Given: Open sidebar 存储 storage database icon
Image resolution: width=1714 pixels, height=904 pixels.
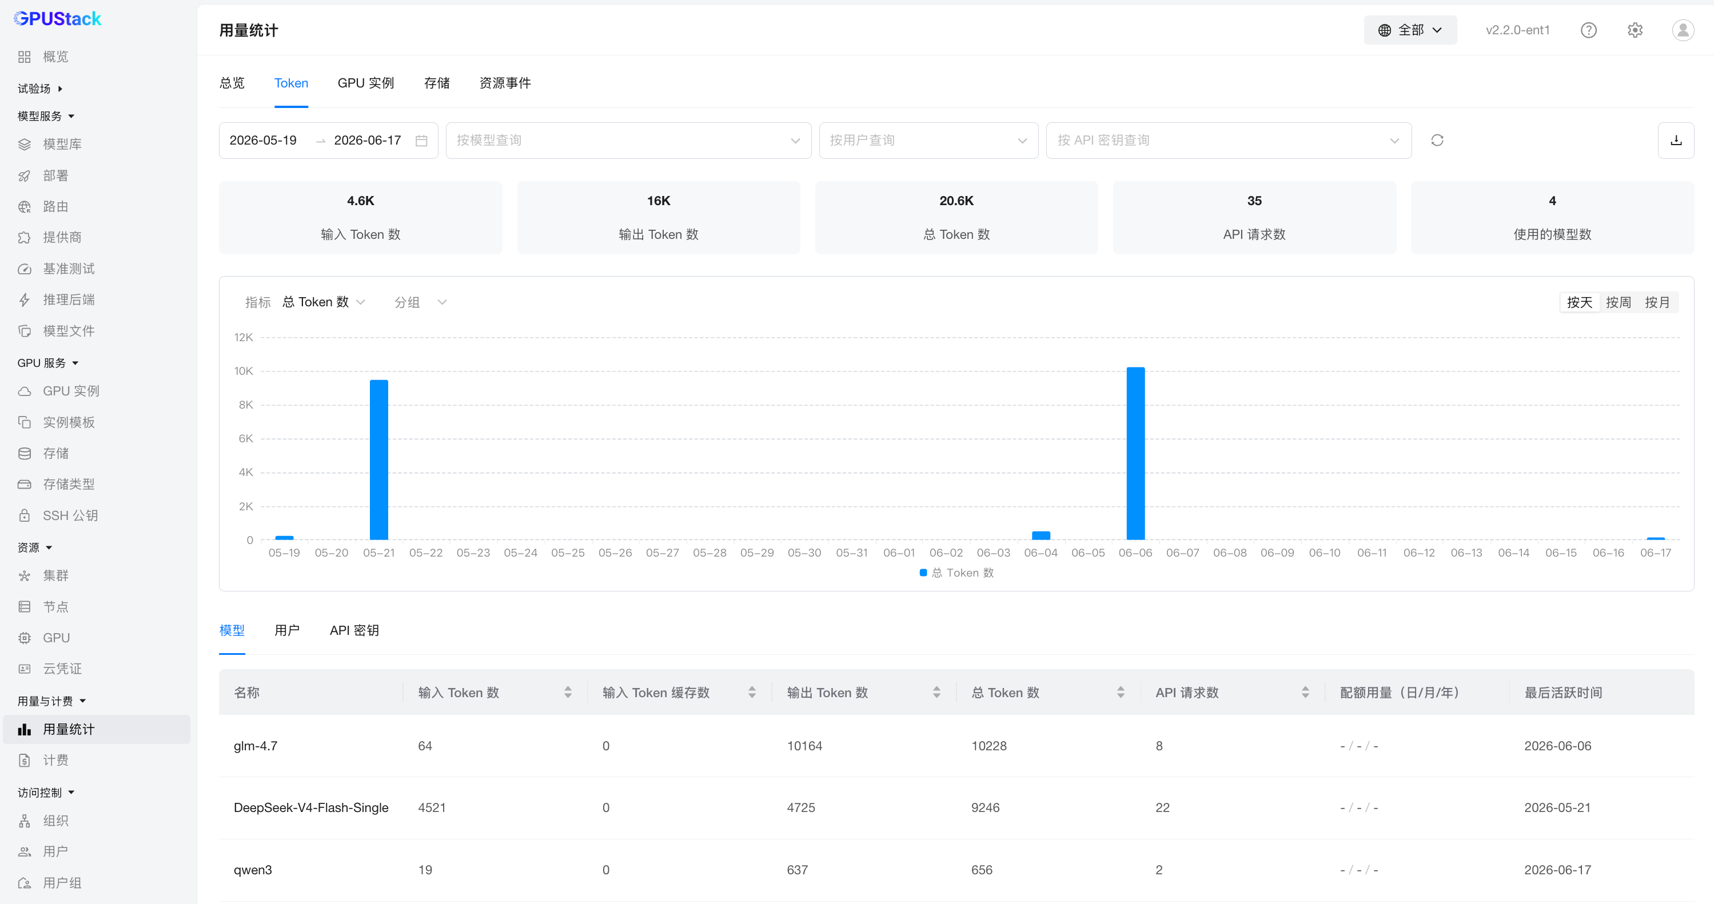Looking at the screenshot, I should [x=25, y=454].
